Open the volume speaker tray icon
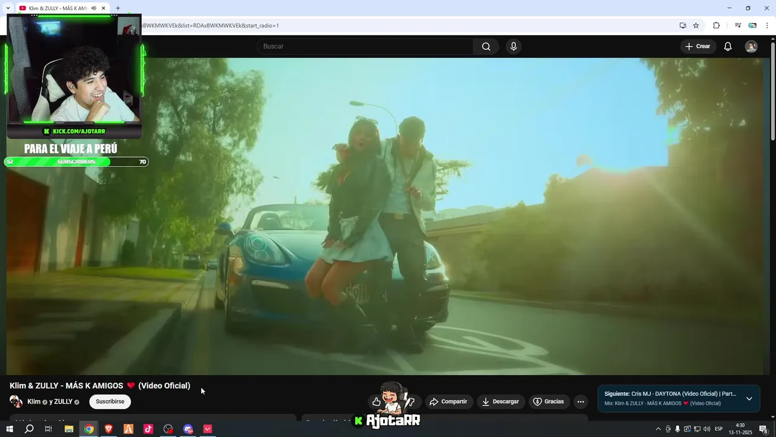Image resolution: width=776 pixels, height=437 pixels. click(x=707, y=429)
